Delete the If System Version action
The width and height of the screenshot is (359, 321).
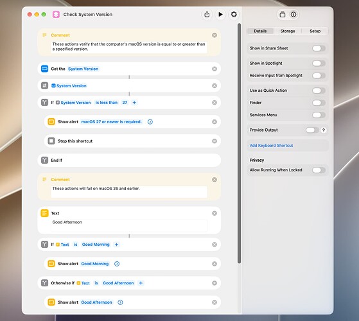(x=215, y=103)
